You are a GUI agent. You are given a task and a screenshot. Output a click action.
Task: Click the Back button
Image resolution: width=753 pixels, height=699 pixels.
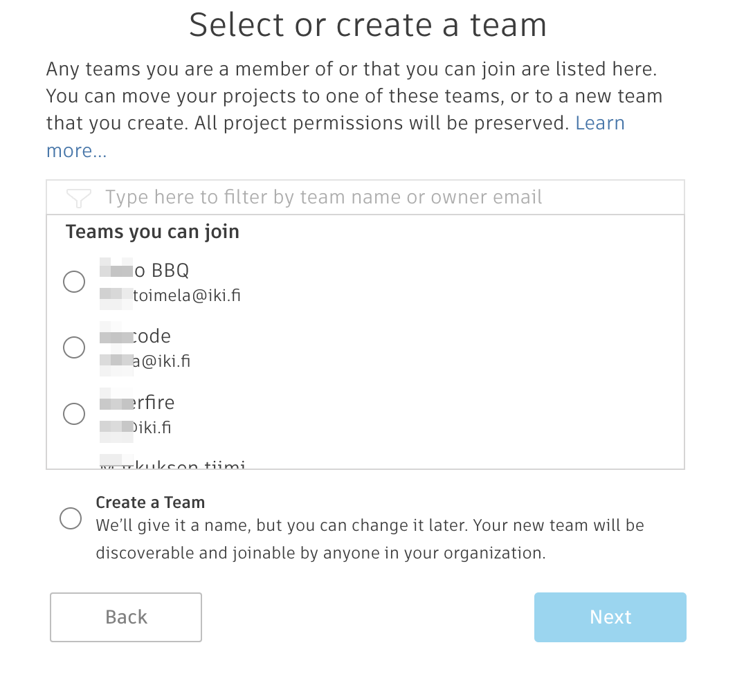click(125, 617)
